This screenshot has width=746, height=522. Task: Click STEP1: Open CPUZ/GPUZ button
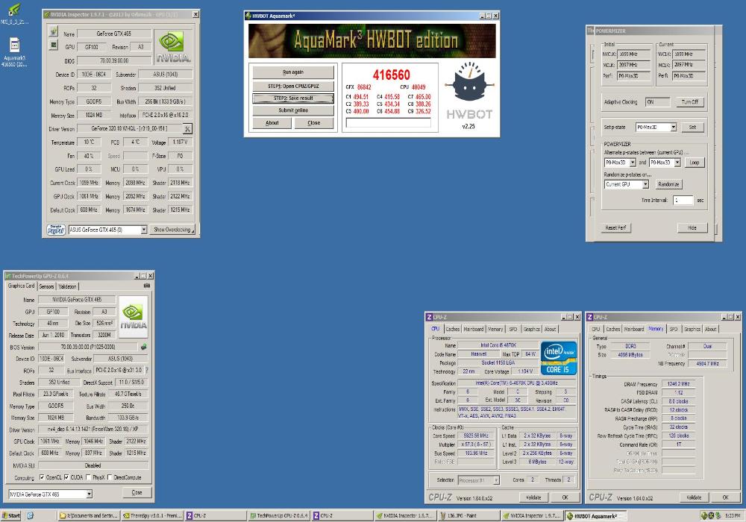[293, 86]
